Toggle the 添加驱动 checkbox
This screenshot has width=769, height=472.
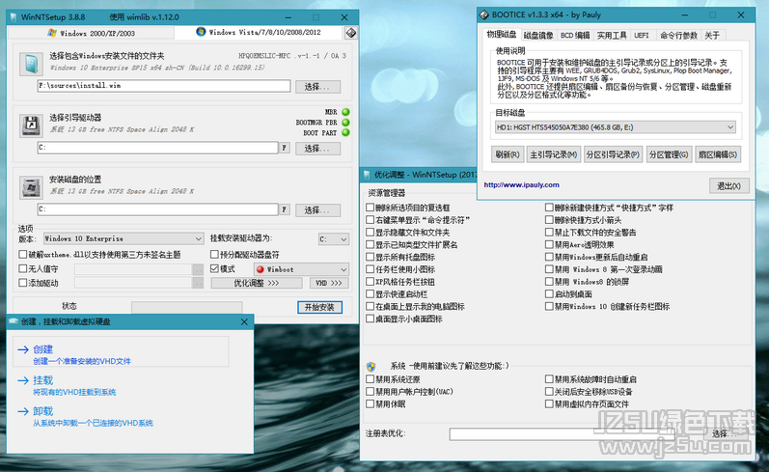tap(22, 283)
